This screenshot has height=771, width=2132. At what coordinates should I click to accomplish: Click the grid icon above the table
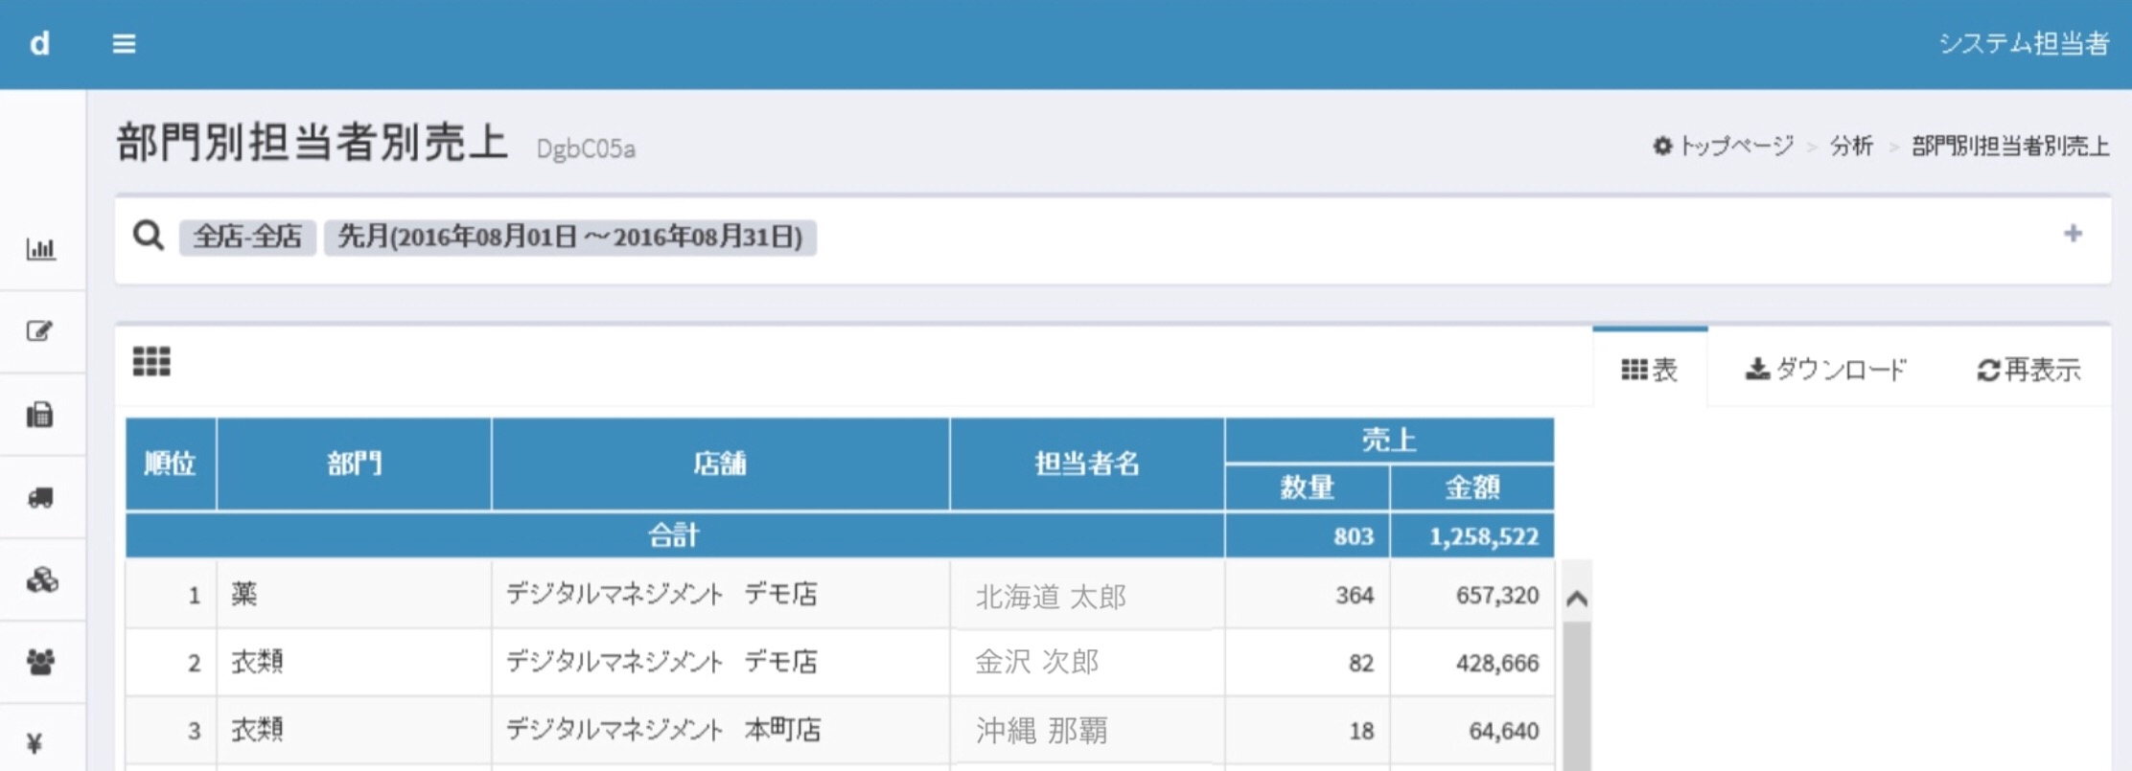click(151, 362)
